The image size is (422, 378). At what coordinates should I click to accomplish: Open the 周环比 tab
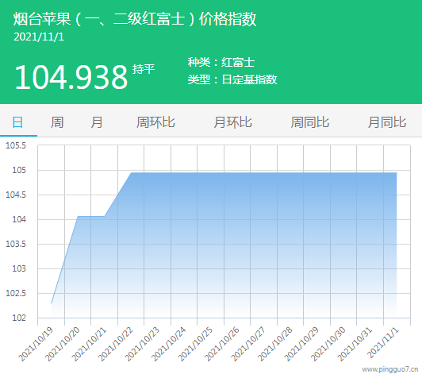[155, 122]
